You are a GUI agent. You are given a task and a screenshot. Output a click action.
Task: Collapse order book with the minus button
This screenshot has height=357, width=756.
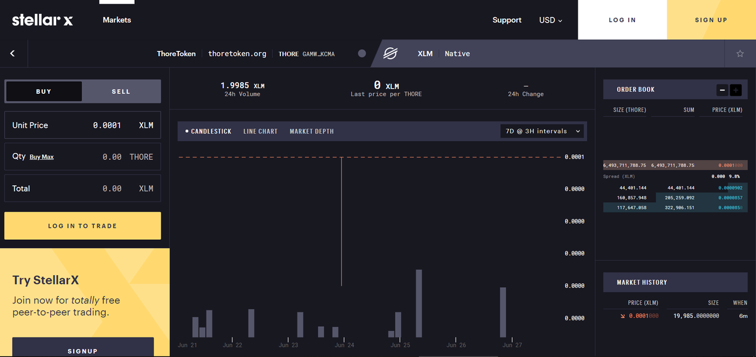point(722,90)
